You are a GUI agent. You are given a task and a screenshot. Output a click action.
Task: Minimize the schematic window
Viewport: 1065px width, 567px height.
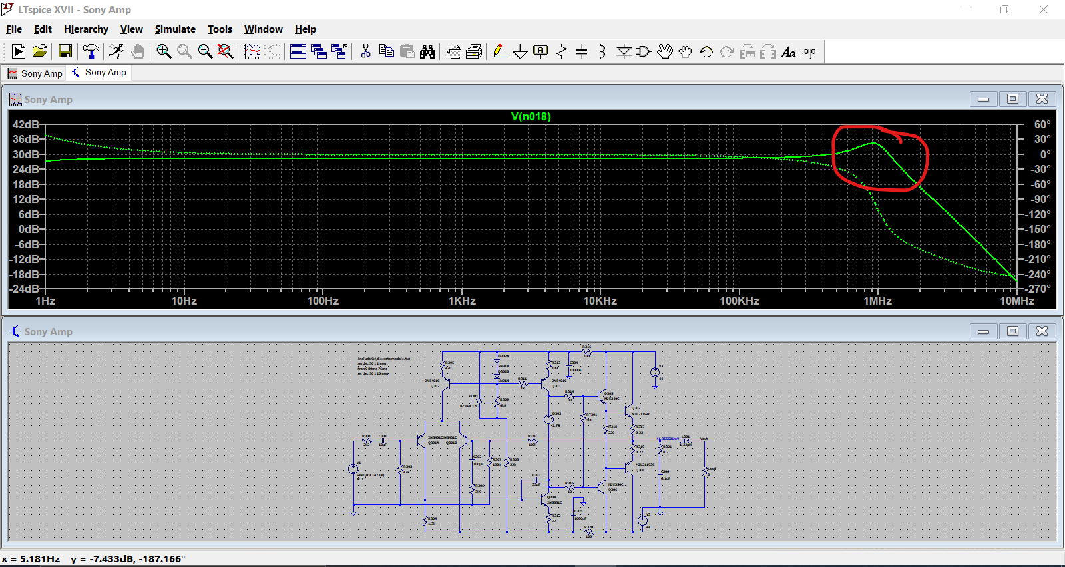983,331
